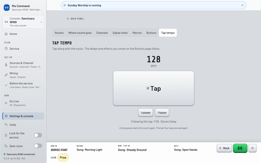The image size is (261, 163).
Task: Click Undo in the sidebar
Action: (23, 125)
